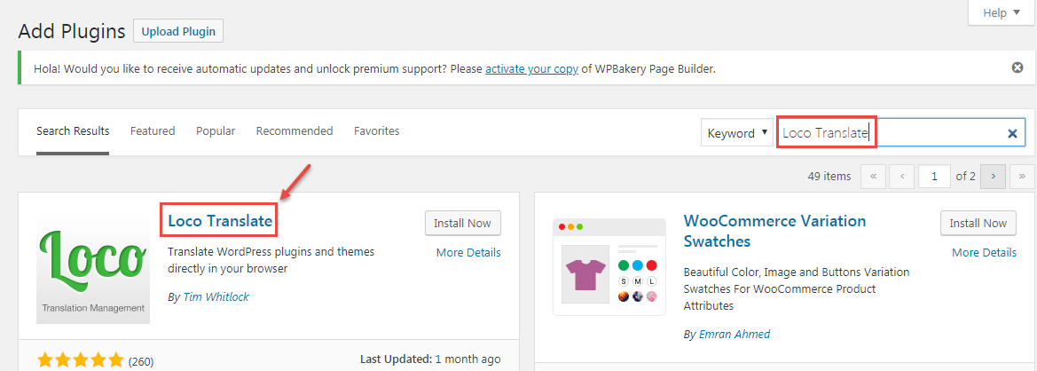Open author Tim Whitlock's link

(216, 297)
